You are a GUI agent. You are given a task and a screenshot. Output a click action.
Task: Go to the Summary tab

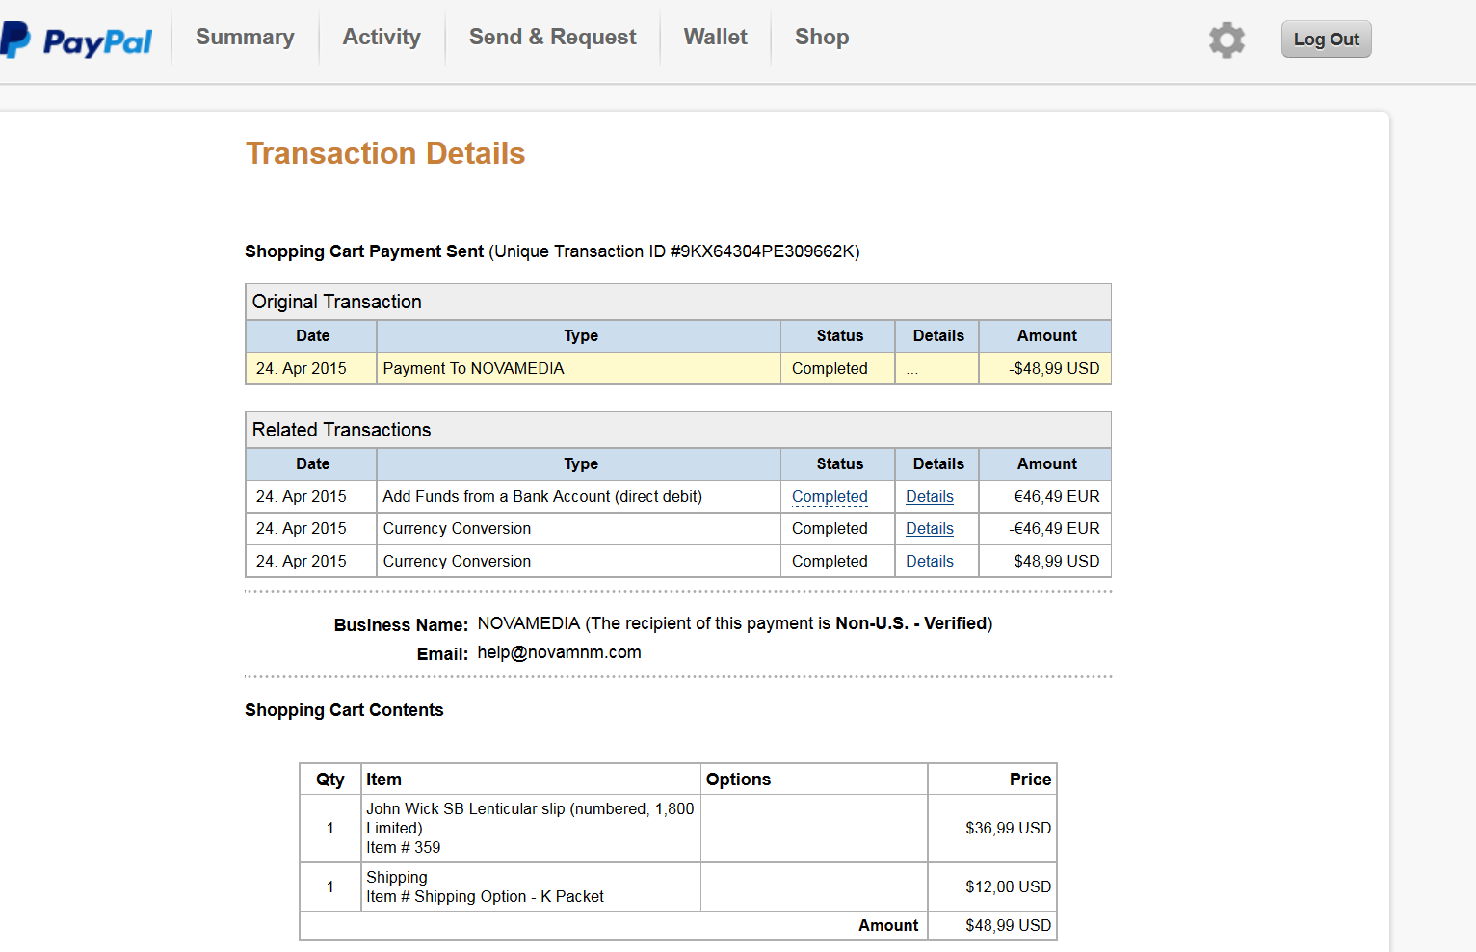(x=245, y=37)
